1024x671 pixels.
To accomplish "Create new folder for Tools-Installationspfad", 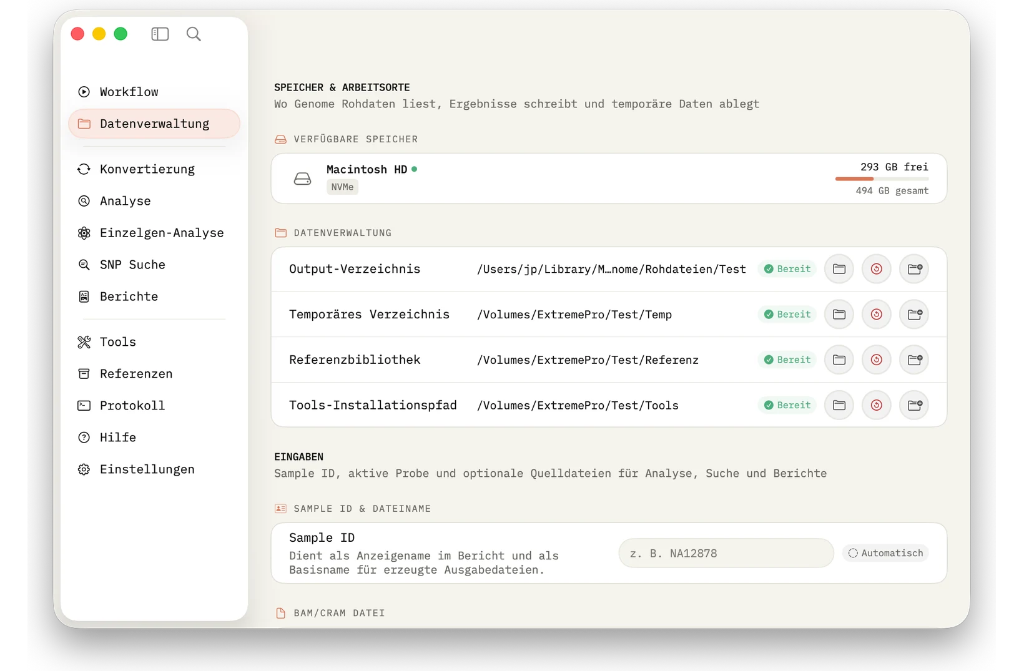I will pyautogui.click(x=914, y=405).
